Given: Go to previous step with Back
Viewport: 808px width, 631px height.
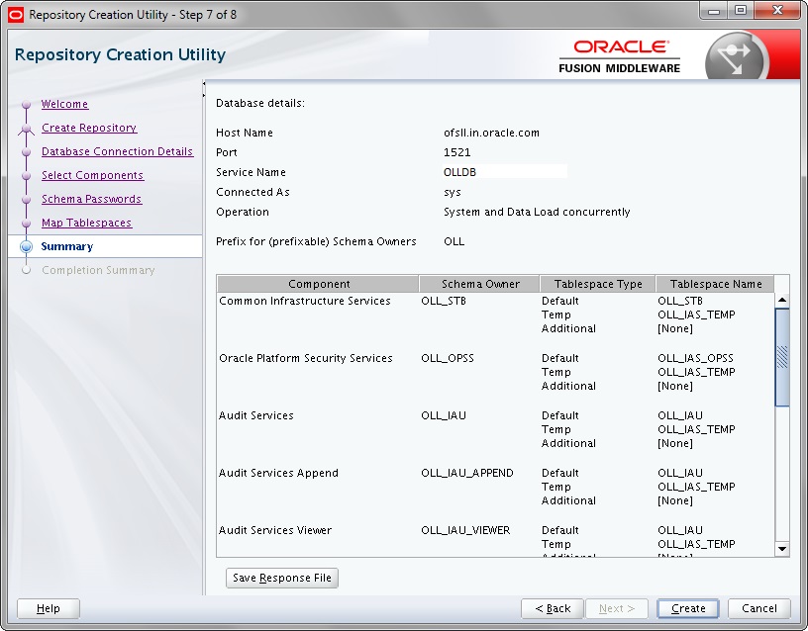Looking at the screenshot, I should (553, 608).
